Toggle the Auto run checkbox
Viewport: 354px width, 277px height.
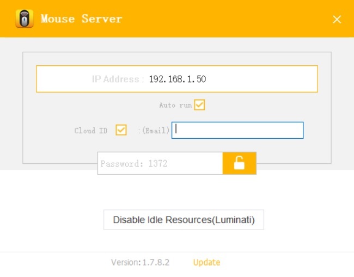tap(199, 104)
